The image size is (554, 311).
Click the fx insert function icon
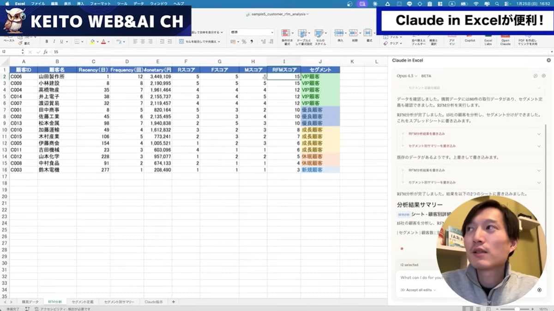pos(45,52)
